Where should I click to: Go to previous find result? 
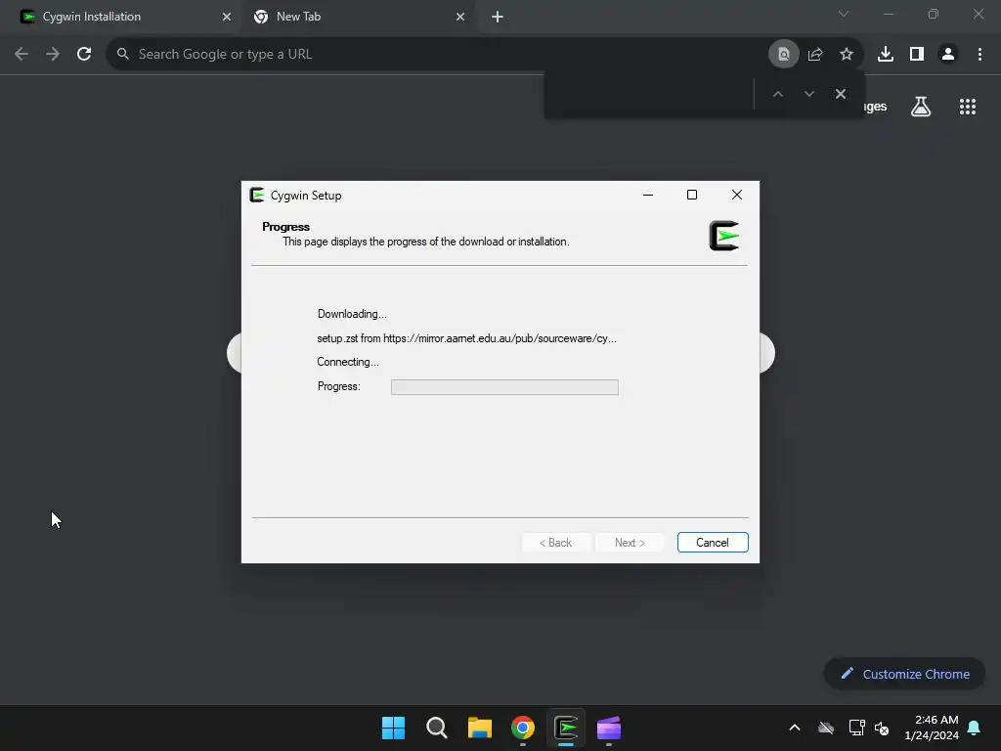[x=777, y=94]
